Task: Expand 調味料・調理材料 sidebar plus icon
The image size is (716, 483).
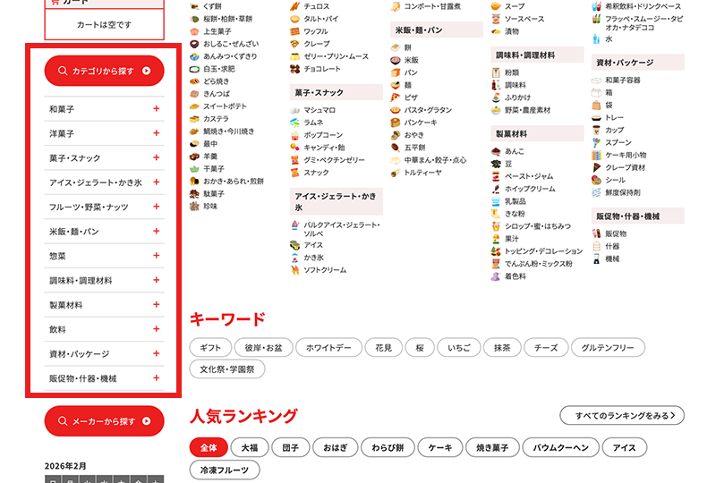Action: (156, 280)
